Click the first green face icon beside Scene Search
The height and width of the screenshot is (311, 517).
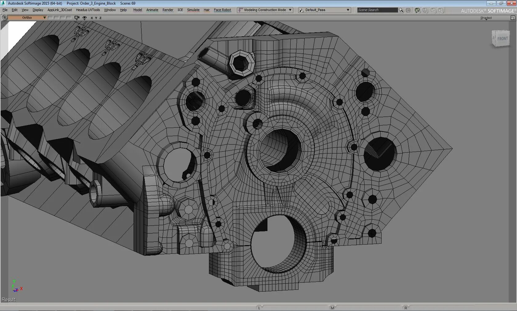417,10
